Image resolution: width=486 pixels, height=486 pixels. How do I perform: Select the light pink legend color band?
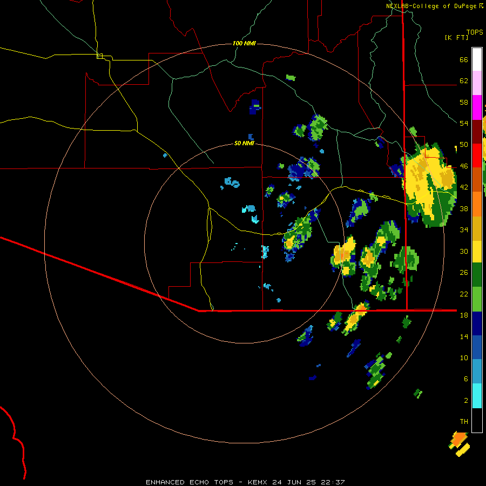[477, 83]
